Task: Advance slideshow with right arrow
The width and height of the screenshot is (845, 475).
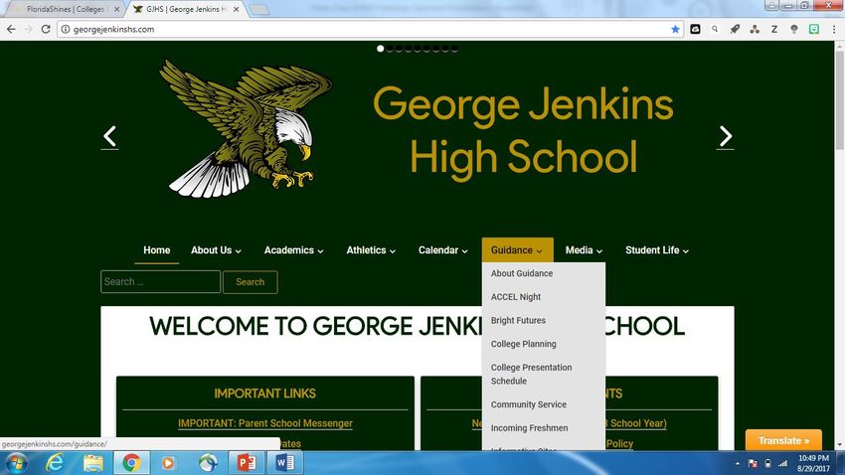Action: [726, 137]
